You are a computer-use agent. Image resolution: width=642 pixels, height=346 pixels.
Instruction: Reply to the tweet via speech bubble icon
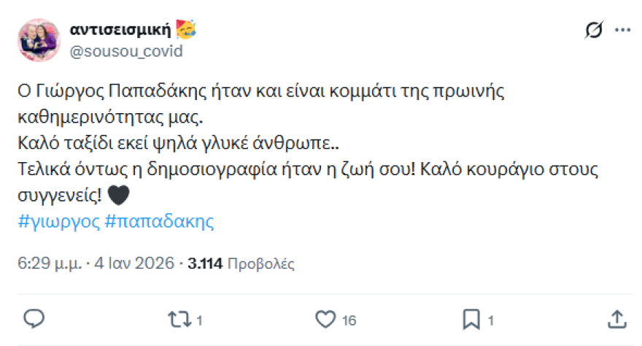[x=34, y=319]
